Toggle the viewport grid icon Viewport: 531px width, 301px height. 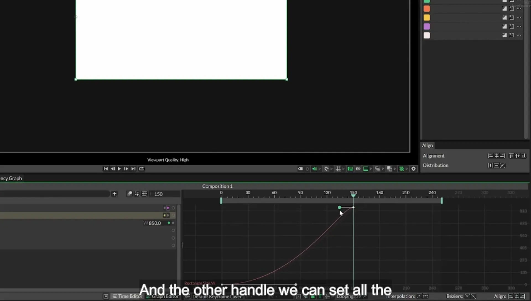coord(338,169)
